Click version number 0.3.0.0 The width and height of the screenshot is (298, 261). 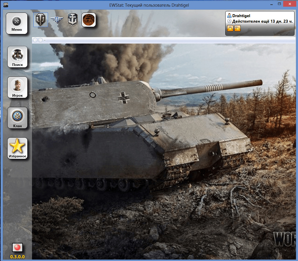17,257
